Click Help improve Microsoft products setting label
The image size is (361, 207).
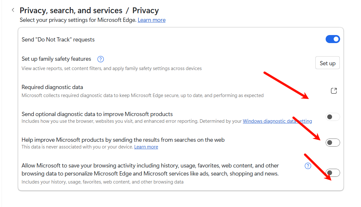[x=123, y=140]
